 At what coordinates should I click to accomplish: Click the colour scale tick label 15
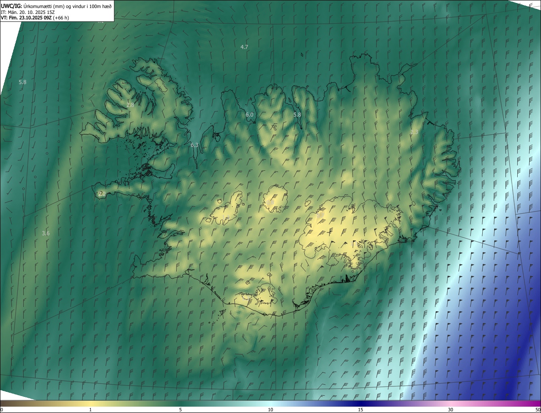pos(361,410)
